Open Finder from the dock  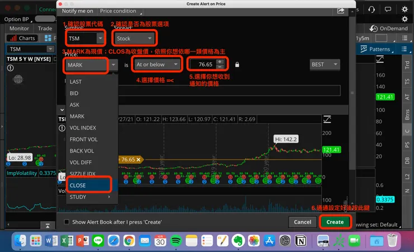tap(20, 241)
